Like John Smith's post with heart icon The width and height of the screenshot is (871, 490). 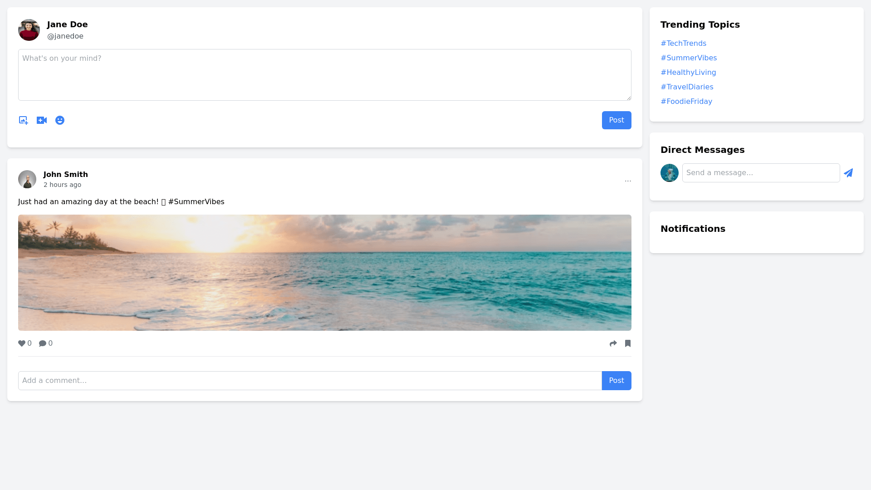22,343
